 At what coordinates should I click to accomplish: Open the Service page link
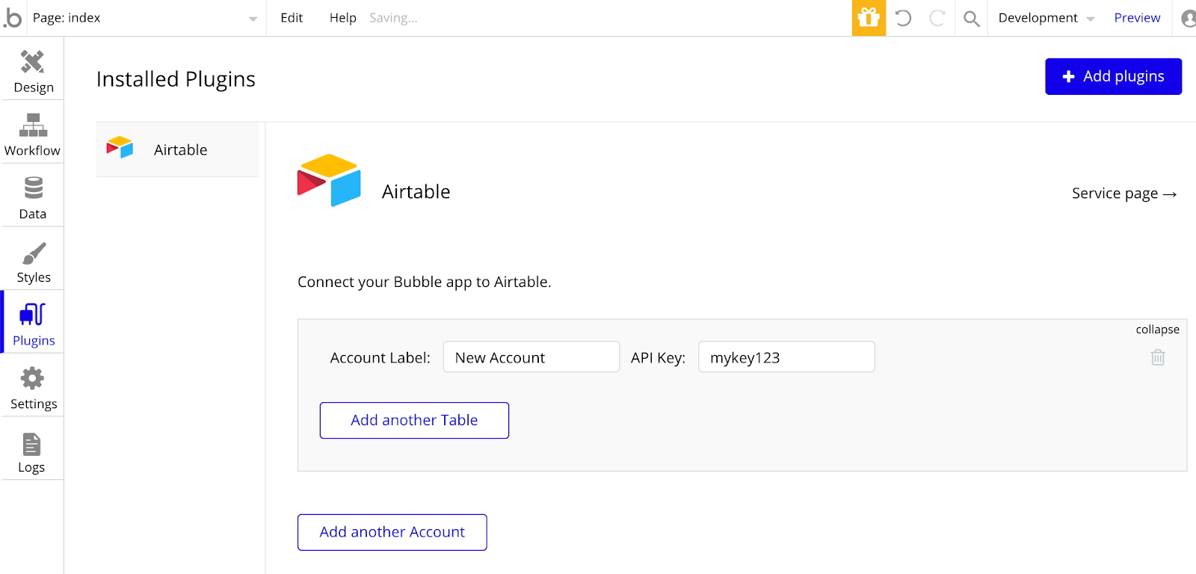click(x=1123, y=194)
